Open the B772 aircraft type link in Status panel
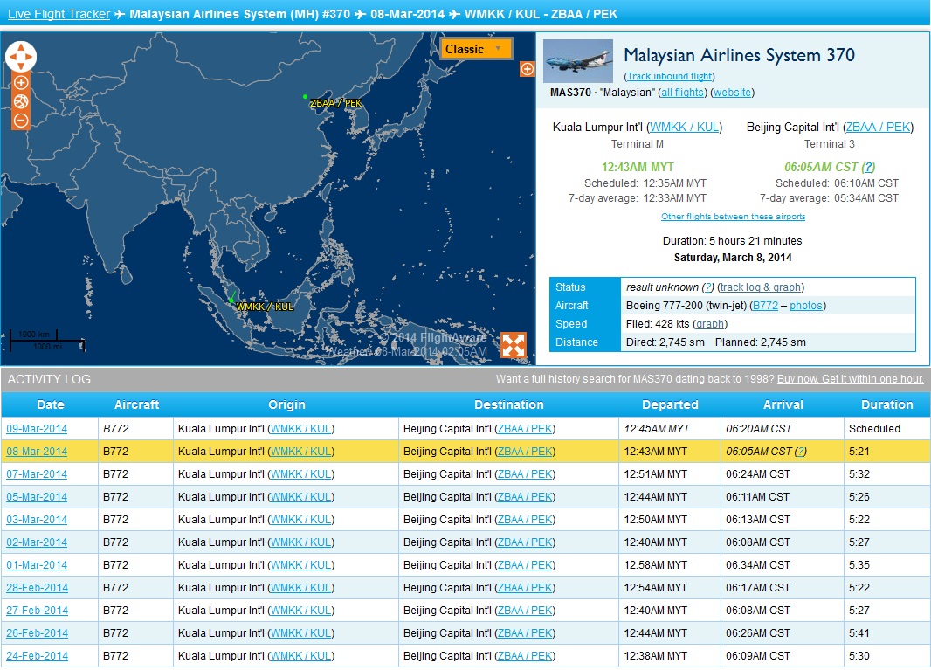The height and width of the screenshot is (670, 931). 765,306
